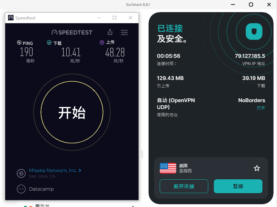Image resolution: width=277 pixels, height=207 pixels.
Task: Minimize the Speedtest window
Action: 99,18
